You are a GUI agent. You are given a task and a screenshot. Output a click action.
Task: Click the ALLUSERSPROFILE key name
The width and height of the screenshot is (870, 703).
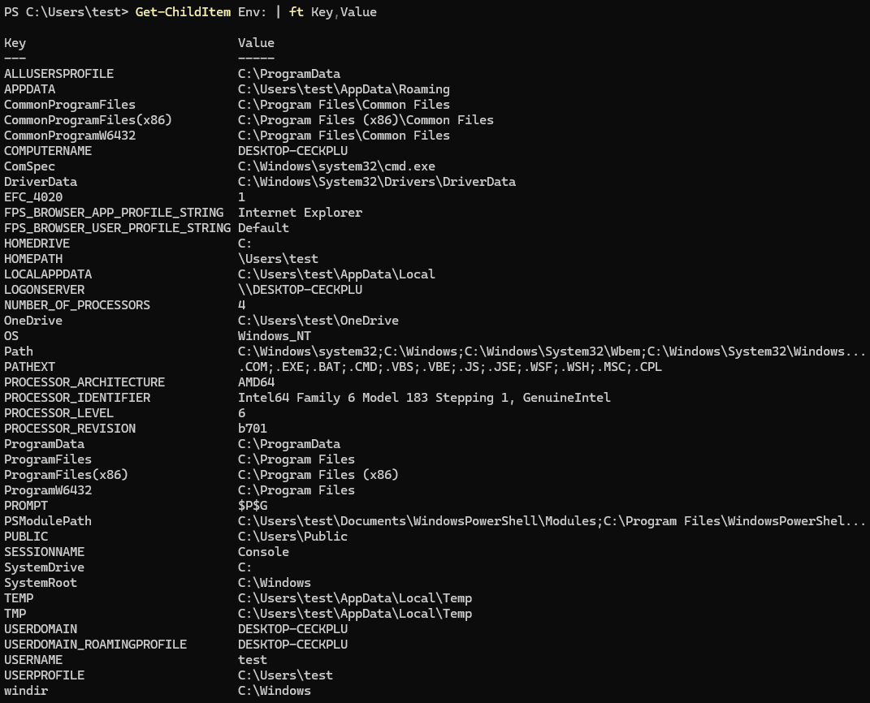[x=58, y=73]
